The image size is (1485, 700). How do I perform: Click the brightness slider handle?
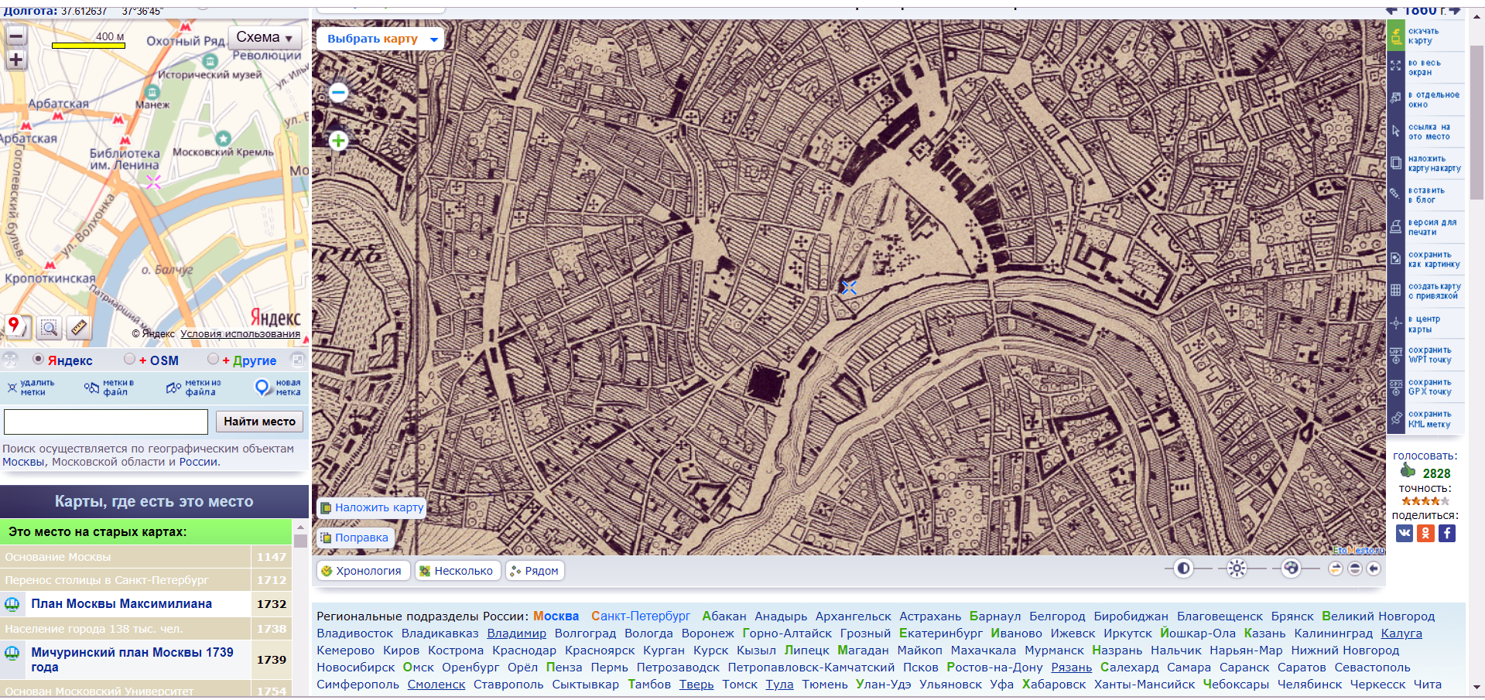click(x=1237, y=569)
